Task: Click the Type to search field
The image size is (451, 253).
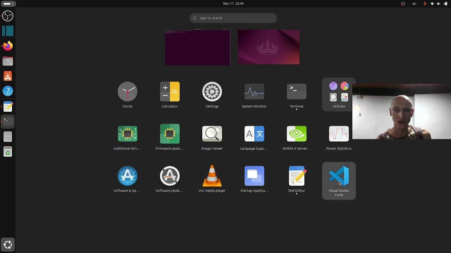Action: click(233, 18)
